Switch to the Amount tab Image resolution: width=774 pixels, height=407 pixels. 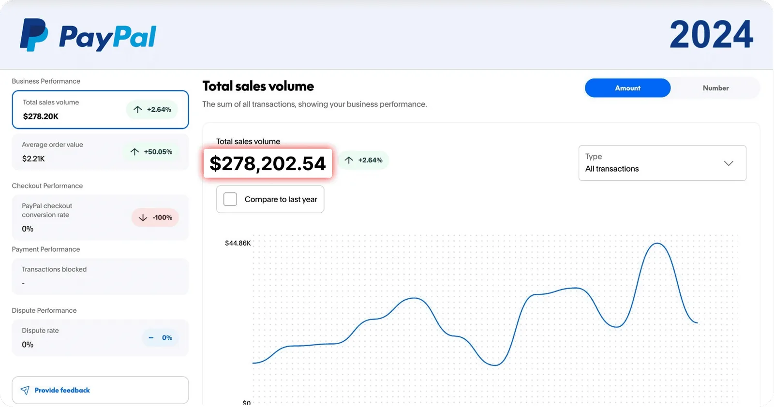coord(627,88)
